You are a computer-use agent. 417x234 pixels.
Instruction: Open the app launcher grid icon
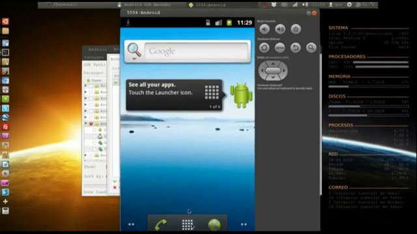coord(187,225)
